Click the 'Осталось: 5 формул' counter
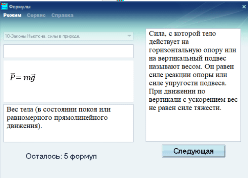This screenshot has width=248, height=178. 61,156
